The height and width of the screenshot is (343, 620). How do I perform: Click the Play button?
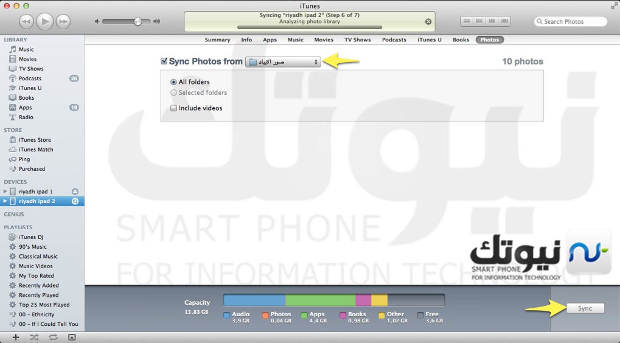tap(44, 21)
